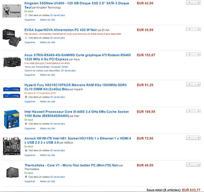Open the Asrock H81M-ITX product title link
The height and width of the screenshot is (192, 204).
[x=77, y=140]
